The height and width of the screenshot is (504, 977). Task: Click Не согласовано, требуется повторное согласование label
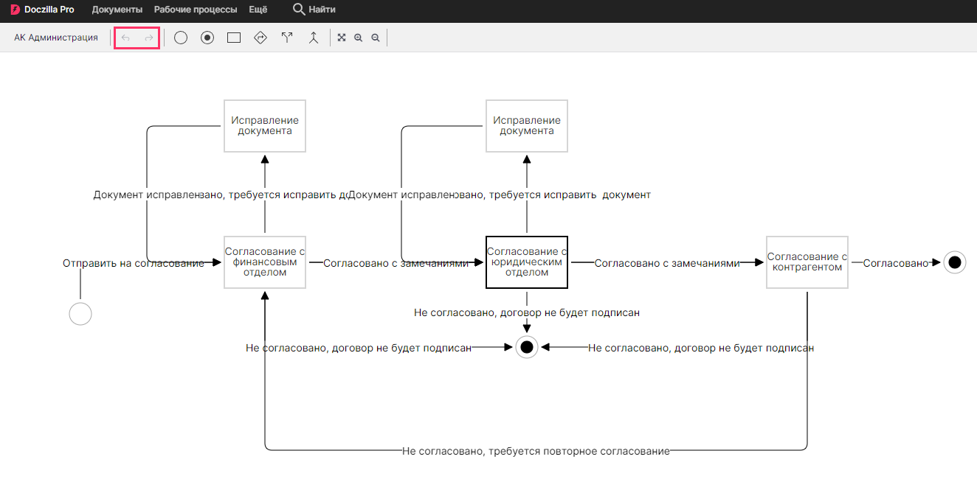point(536,451)
